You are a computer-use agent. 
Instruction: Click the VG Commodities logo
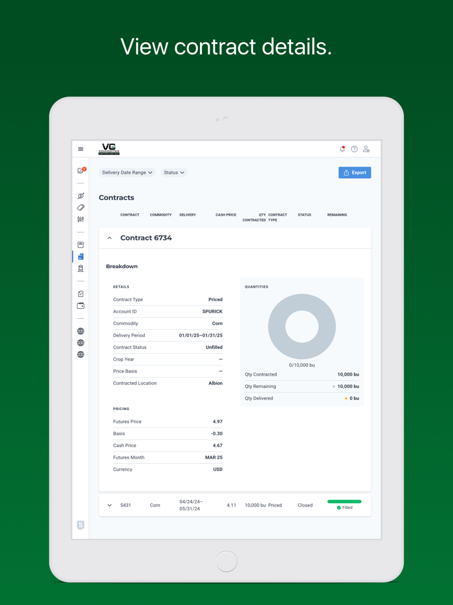(x=109, y=149)
